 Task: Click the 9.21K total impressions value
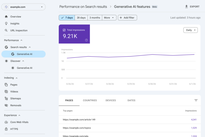[x=70, y=36]
